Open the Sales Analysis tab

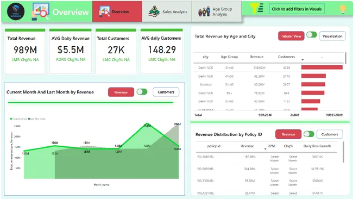[167, 11]
